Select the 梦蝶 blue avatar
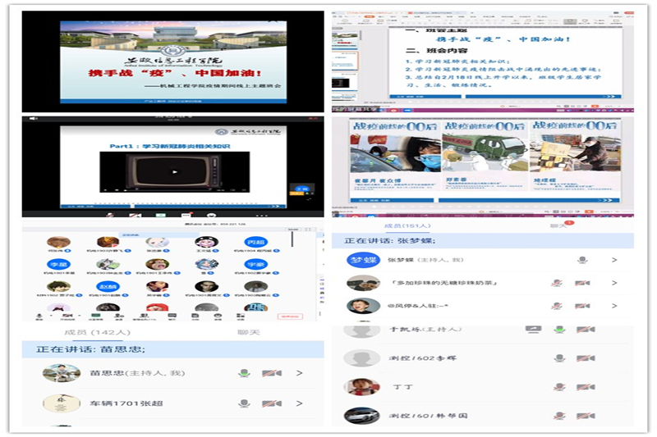The height and width of the screenshot is (437, 657). 362,260
